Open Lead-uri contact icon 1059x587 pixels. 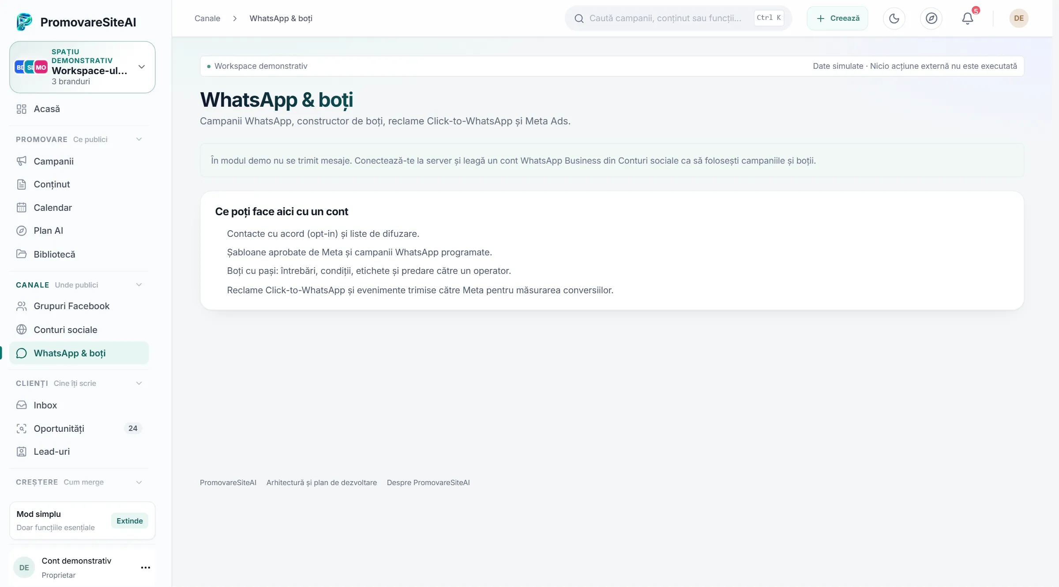click(x=21, y=452)
